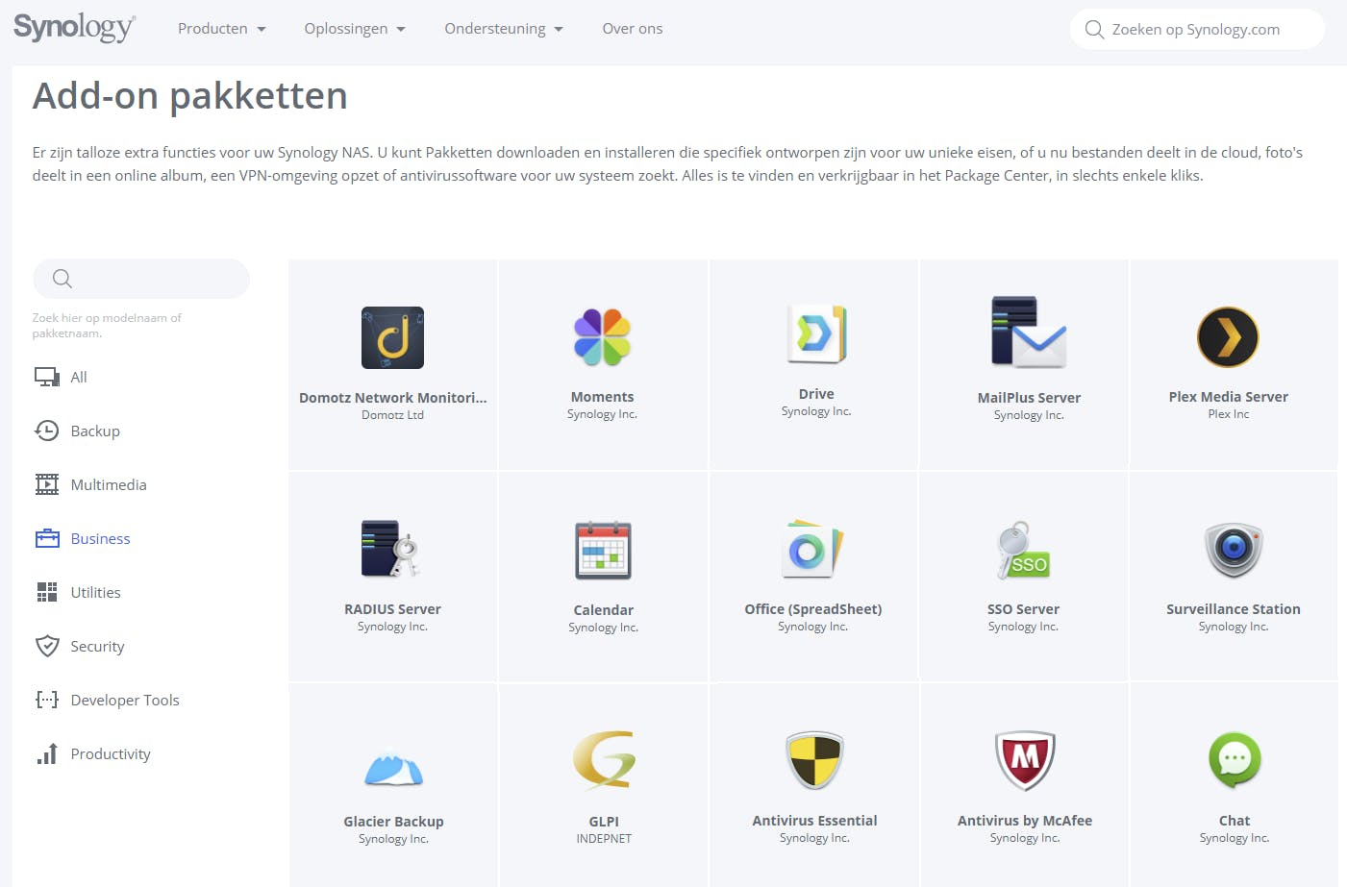Click the Business briefcase icon
This screenshot has height=887, width=1347.
click(47, 538)
